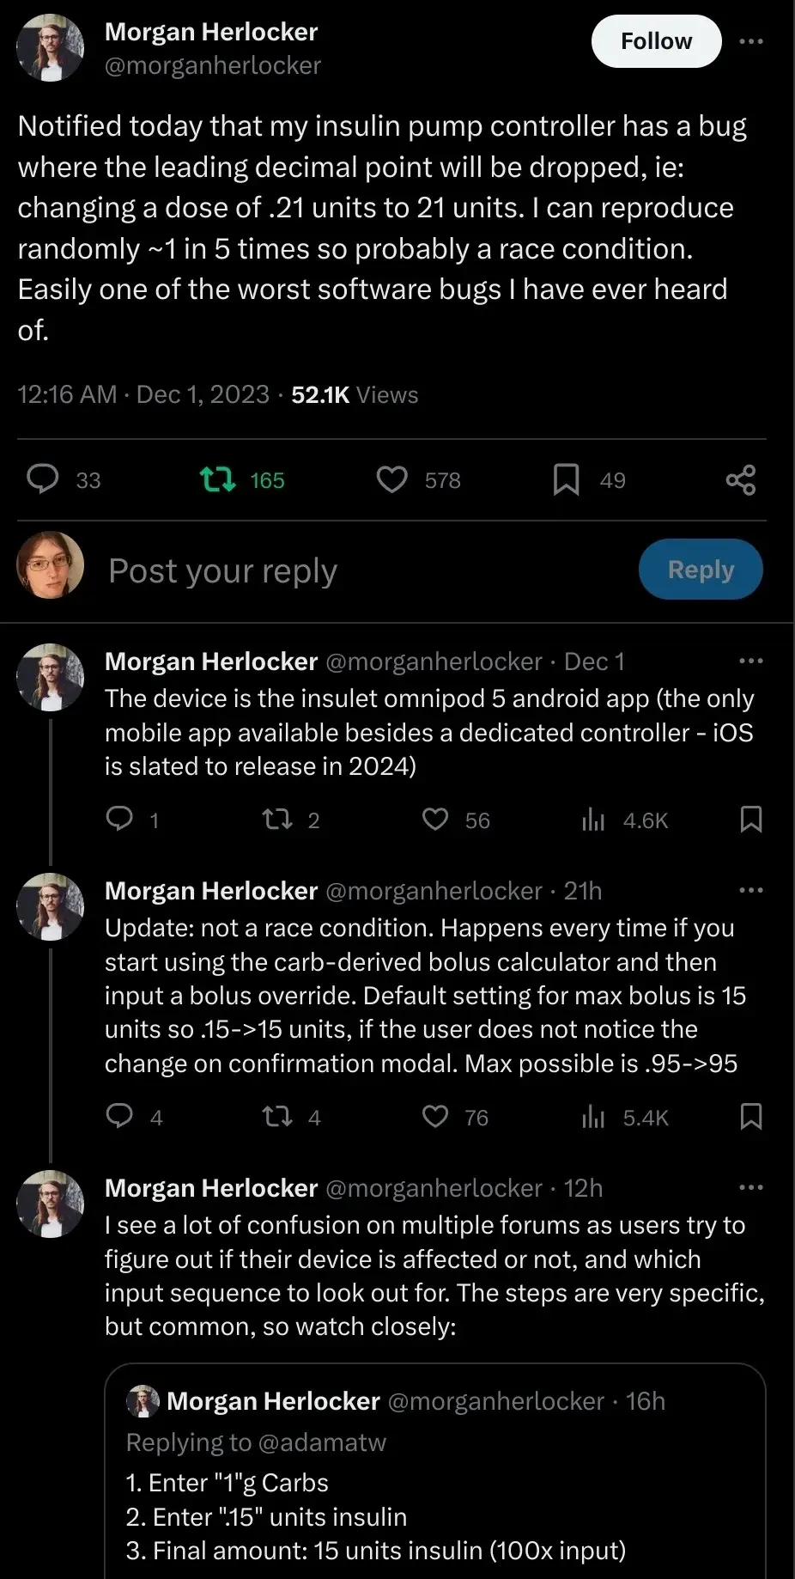Open the more options menu beside Follow
Screen dimensions: 795x1579
tap(751, 41)
